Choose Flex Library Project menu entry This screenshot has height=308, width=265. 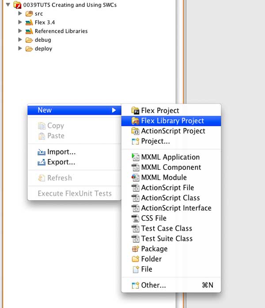click(x=171, y=121)
